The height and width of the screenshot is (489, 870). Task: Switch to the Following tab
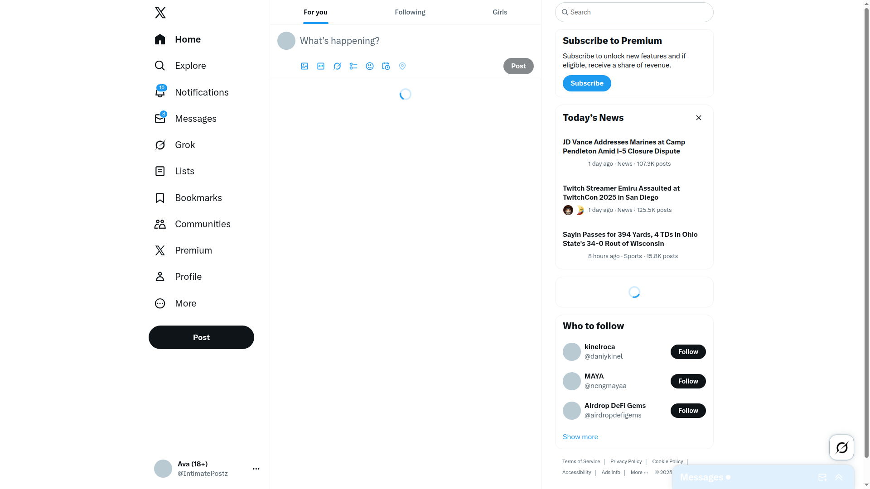tap(410, 12)
